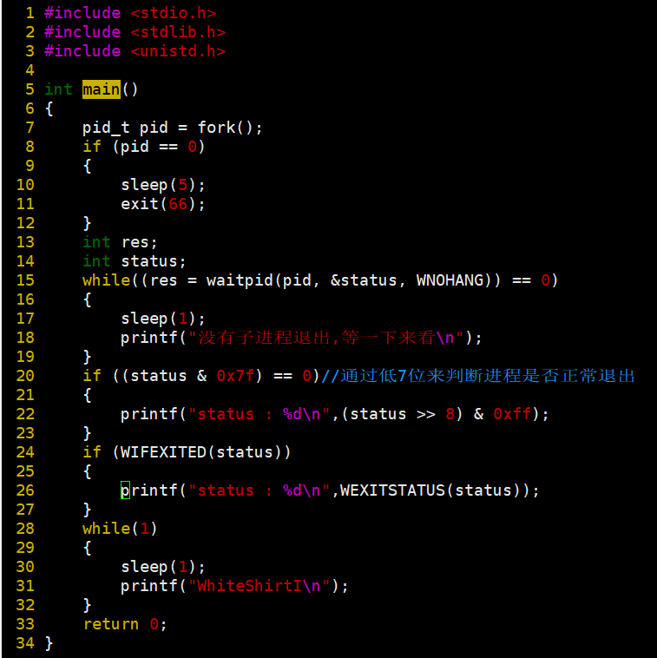The image size is (657, 658).
Task: Click the 'int' keyword on line 5
Action: click(58, 89)
